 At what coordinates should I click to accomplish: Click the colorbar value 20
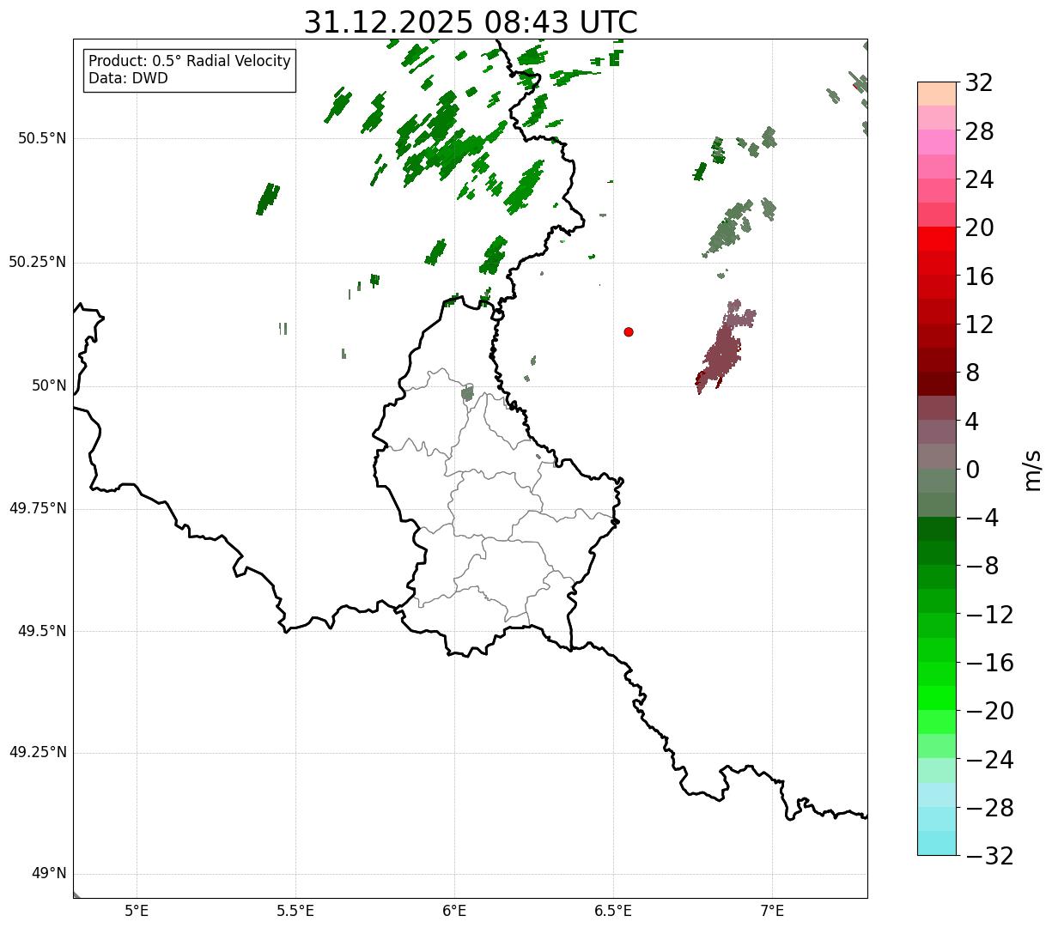[x=980, y=227]
